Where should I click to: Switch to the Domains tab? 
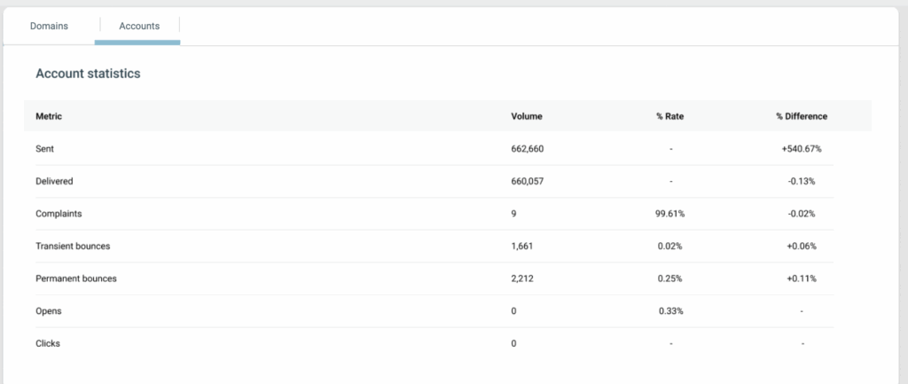(x=49, y=26)
